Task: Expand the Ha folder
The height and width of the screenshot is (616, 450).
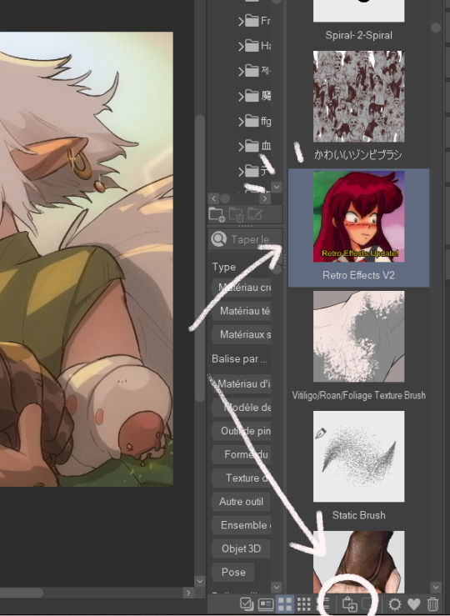Action: [241, 46]
